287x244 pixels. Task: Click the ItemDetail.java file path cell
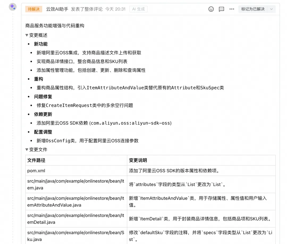pyautogui.click(x=76, y=219)
